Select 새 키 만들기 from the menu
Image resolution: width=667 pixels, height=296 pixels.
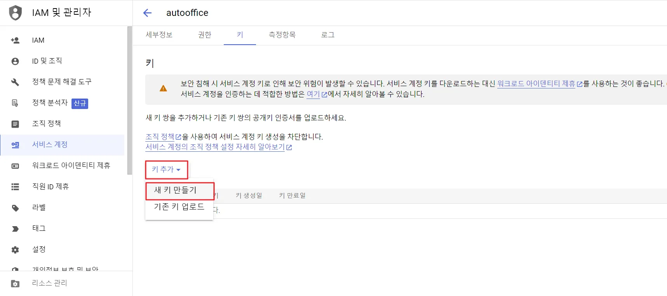point(179,190)
